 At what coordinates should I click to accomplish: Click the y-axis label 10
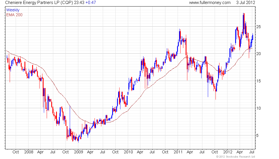pos(259,108)
